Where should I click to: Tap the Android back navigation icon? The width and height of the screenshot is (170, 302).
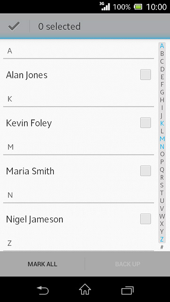pyautogui.click(x=42, y=290)
